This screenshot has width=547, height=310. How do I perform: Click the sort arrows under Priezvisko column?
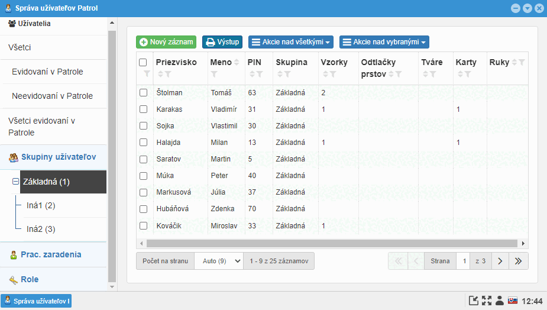point(160,74)
